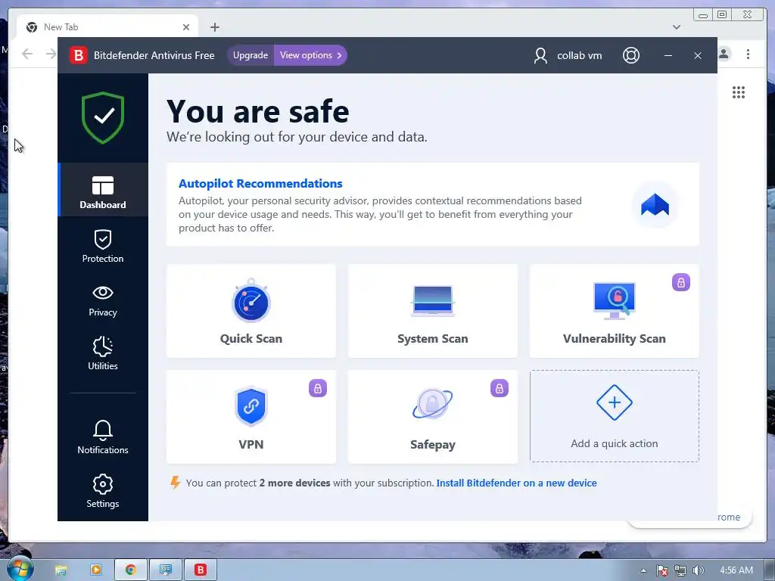Minimize the Bitdefender window
This screenshot has width=775, height=581.
(668, 55)
